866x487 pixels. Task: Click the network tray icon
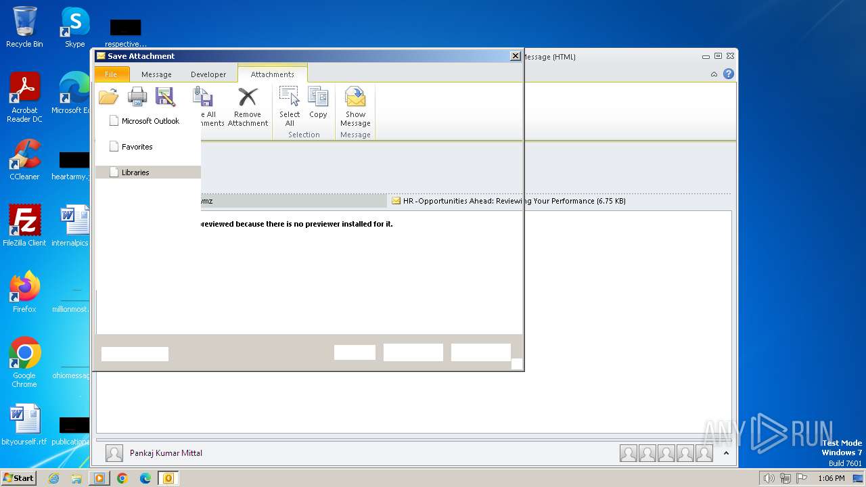785,478
